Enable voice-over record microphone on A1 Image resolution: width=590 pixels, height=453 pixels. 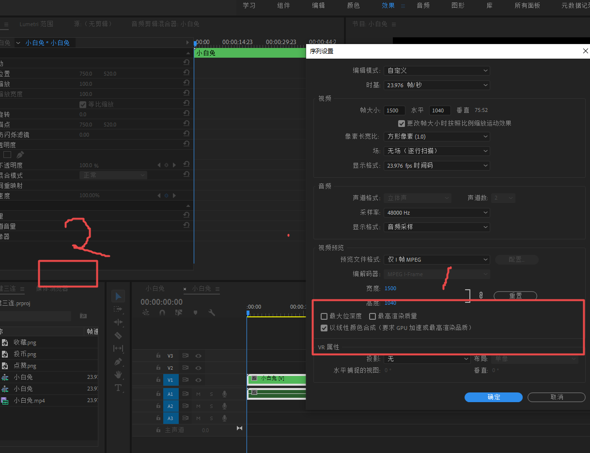pyautogui.click(x=224, y=394)
